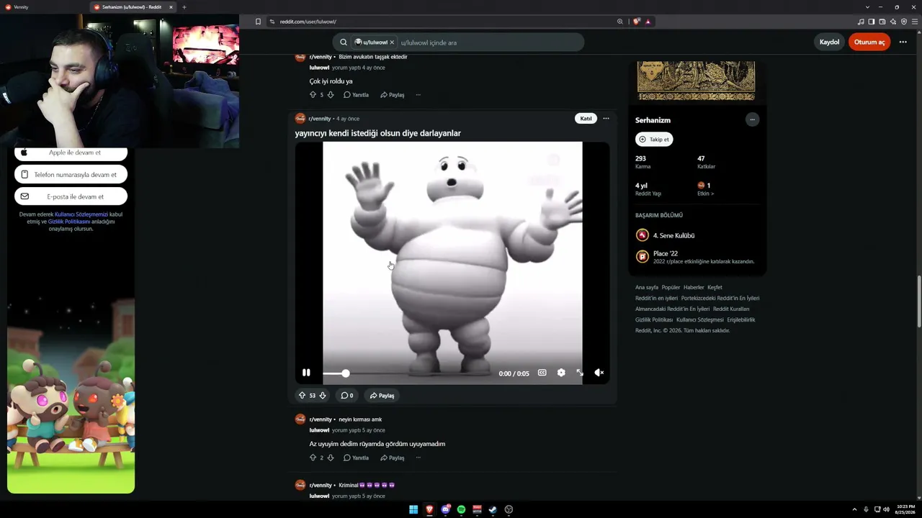Open r/vennity avatar on the video post
922x518 pixels.
pyautogui.click(x=300, y=119)
